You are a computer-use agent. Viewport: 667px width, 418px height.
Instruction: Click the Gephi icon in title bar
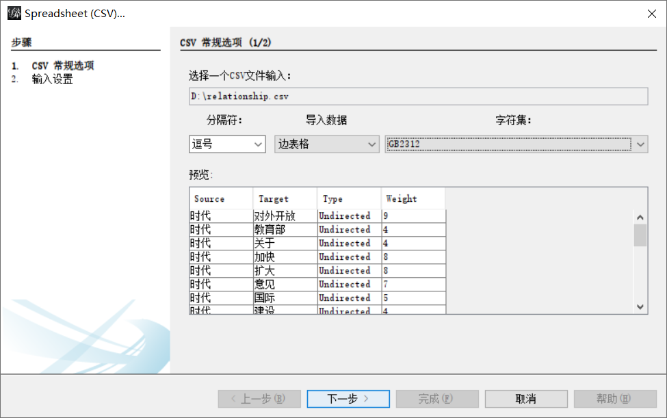[14, 13]
